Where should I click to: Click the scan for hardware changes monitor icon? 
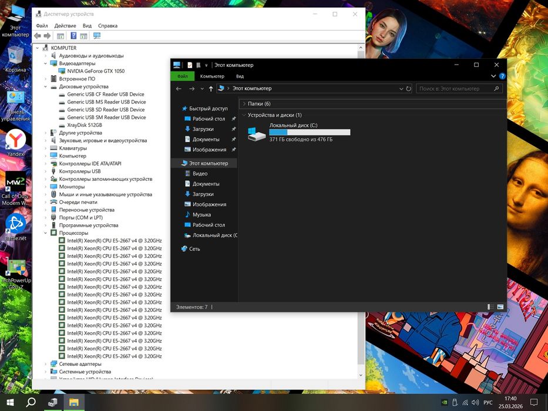click(x=97, y=36)
